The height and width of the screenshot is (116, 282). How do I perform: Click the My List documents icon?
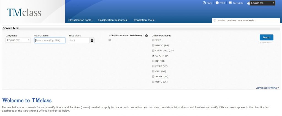point(215,20)
